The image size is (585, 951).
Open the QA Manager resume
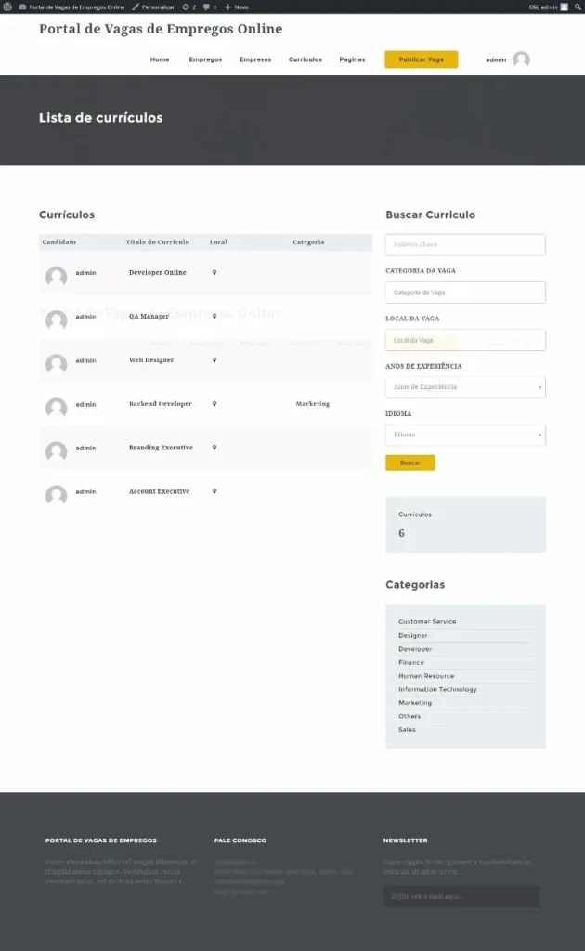pos(149,316)
